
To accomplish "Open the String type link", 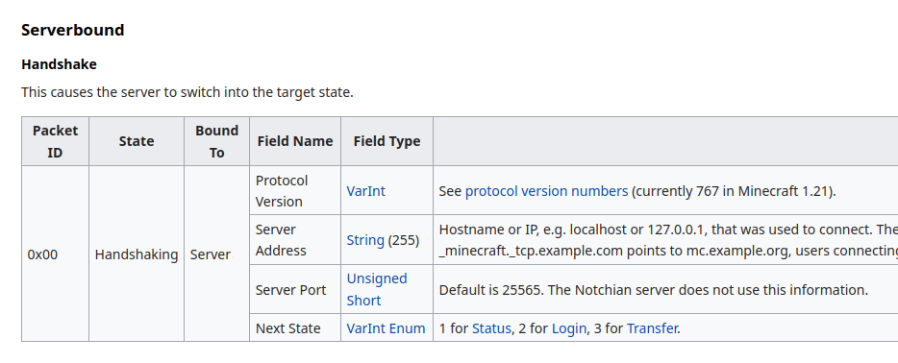I will [365, 240].
